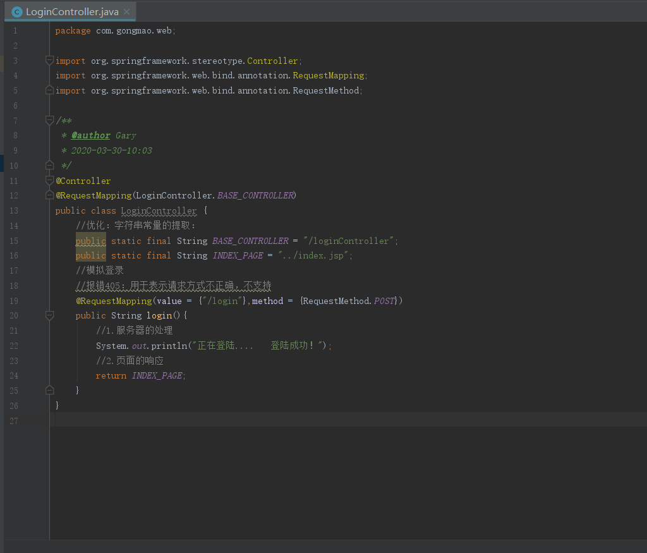Click the "/loginController" string literal

coord(349,241)
